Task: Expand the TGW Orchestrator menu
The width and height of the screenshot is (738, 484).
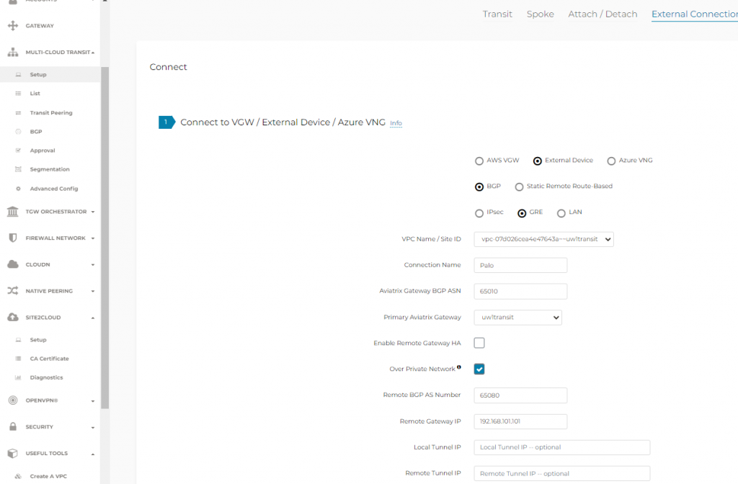Action: click(93, 212)
